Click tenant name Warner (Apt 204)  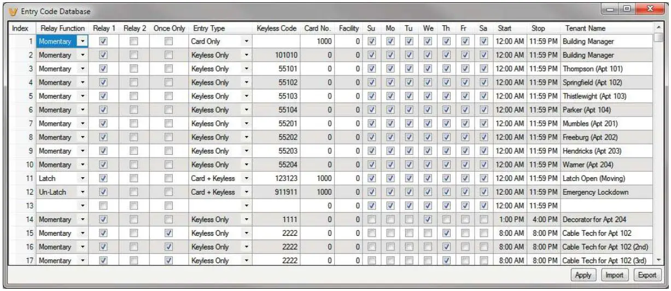[587, 165]
